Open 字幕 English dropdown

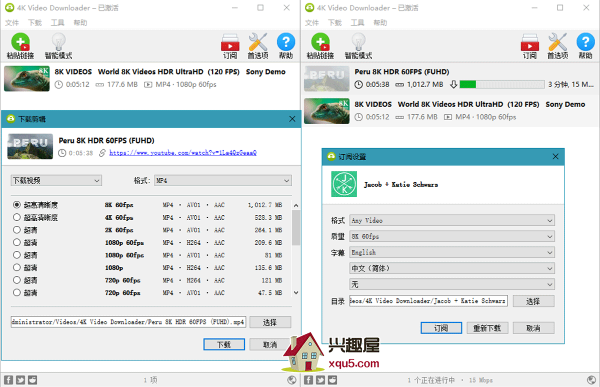point(452,252)
